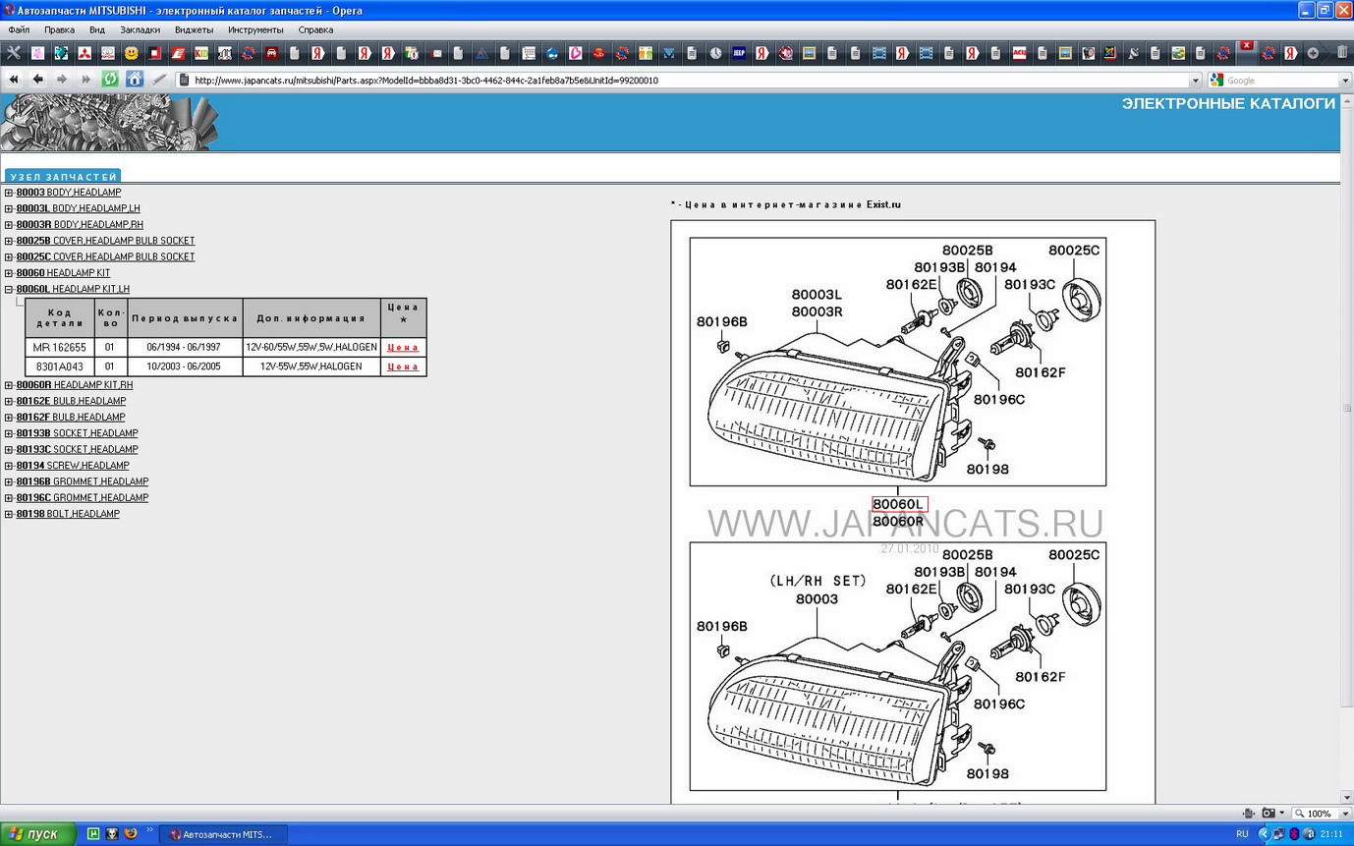This screenshot has height=846, width=1354.
Task: Open the 80196C GROMMET,HEADLAMP link
Action: pos(83,497)
